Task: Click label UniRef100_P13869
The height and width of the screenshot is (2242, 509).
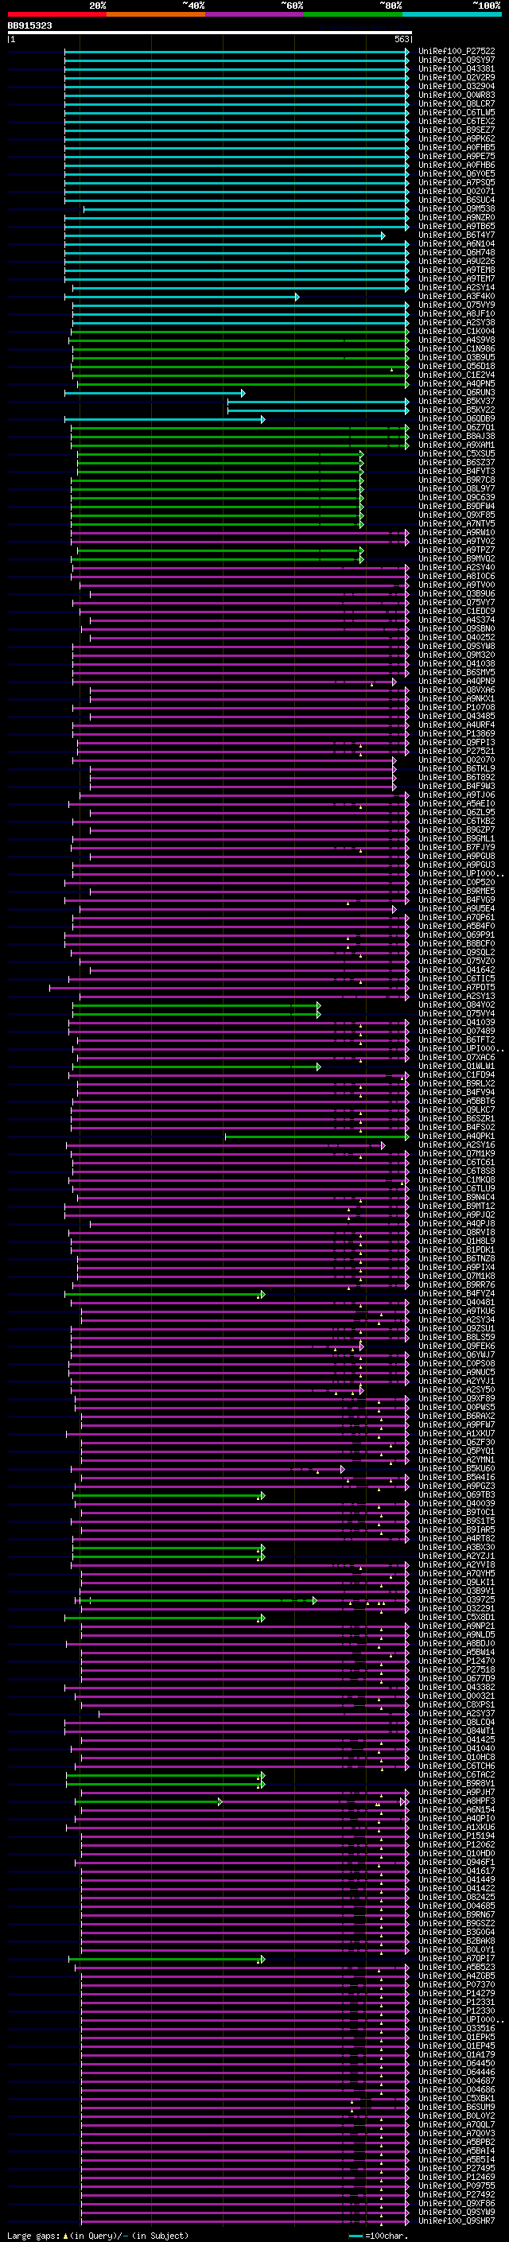Action: click(x=457, y=734)
